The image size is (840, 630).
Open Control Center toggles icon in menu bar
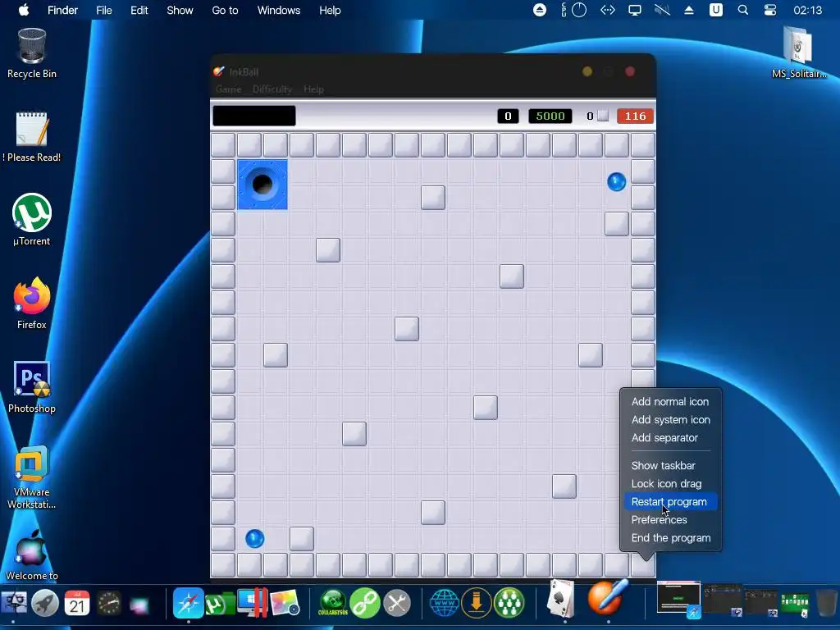click(x=770, y=10)
